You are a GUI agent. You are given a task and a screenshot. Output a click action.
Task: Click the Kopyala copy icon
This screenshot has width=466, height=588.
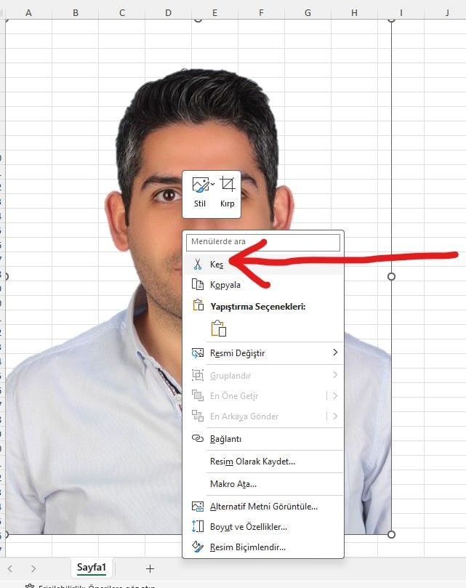[x=198, y=284]
